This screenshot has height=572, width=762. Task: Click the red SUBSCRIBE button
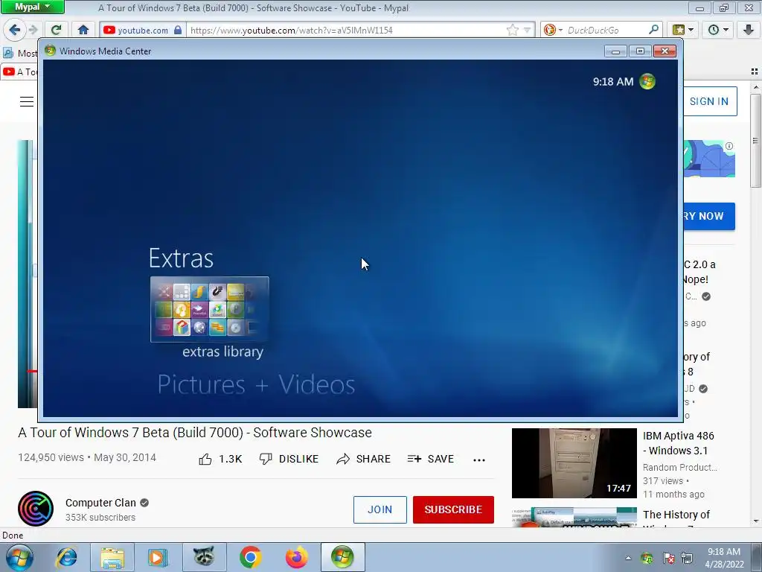(453, 509)
